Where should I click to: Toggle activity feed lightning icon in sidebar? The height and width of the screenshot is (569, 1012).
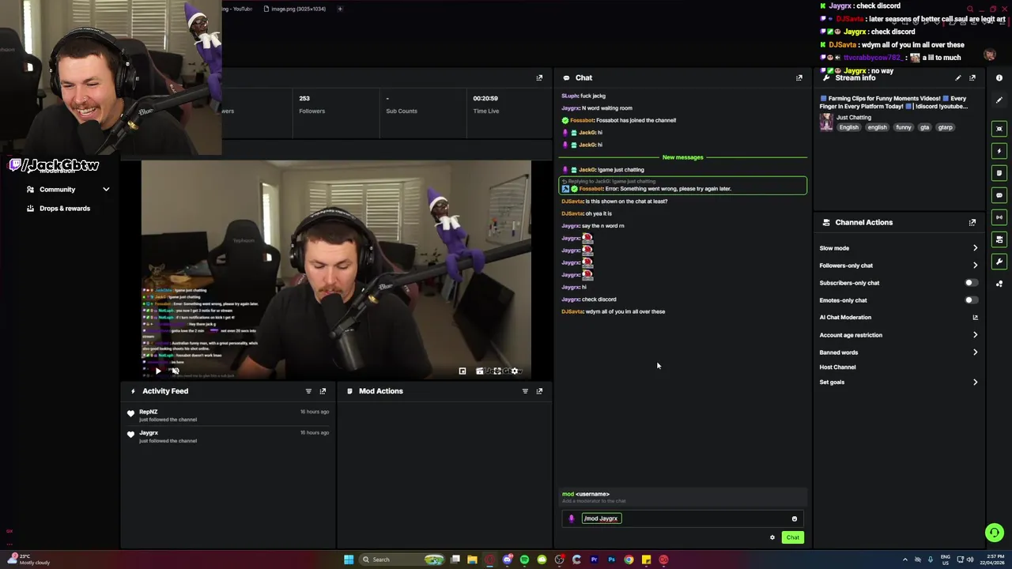pos(999,150)
